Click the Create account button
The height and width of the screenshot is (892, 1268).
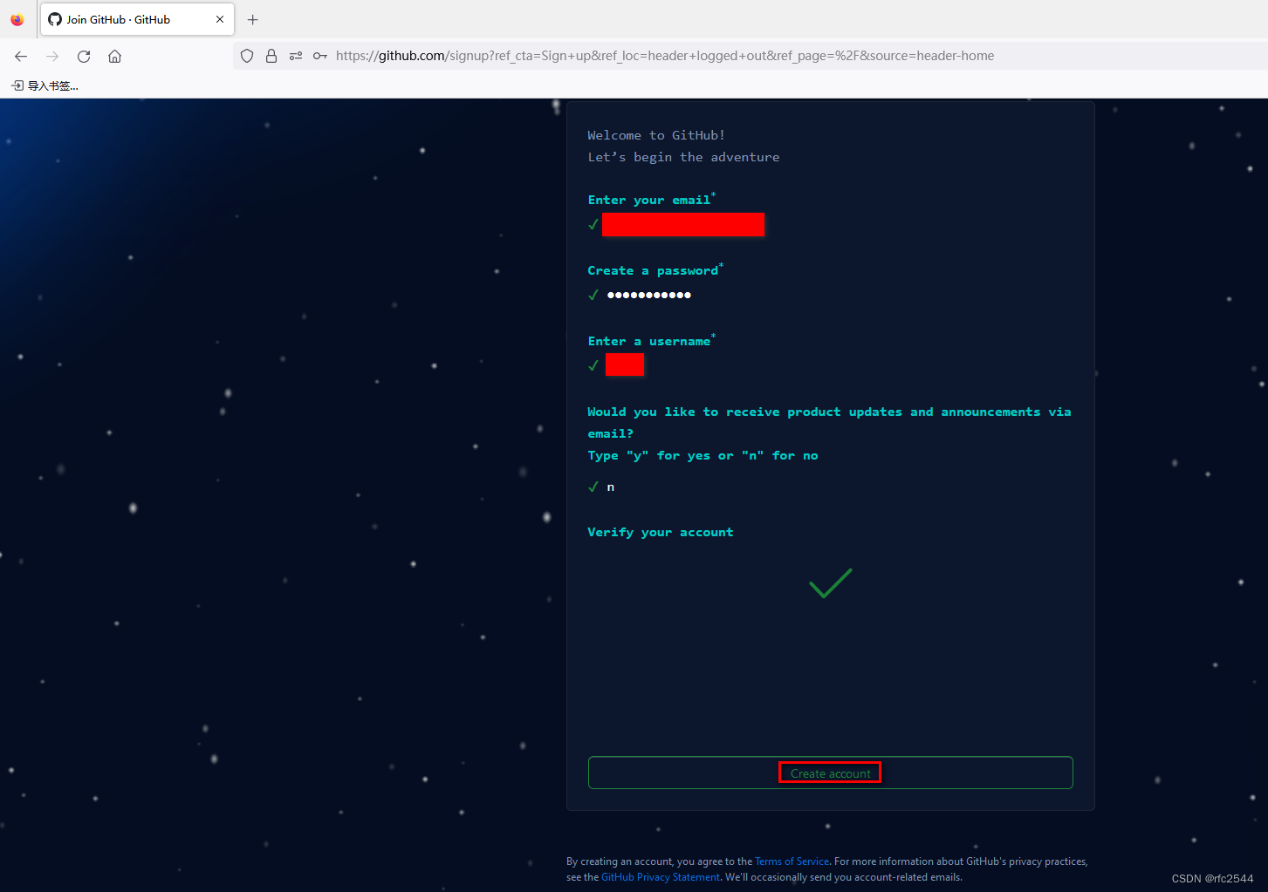click(x=831, y=773)
